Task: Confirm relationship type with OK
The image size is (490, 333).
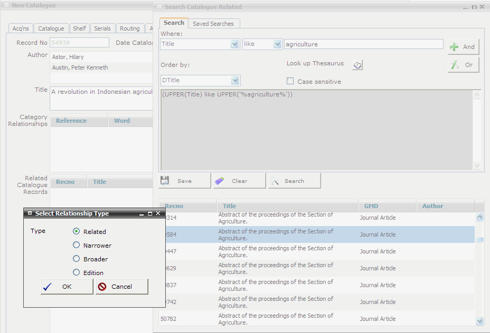Action: coord(67,287)
